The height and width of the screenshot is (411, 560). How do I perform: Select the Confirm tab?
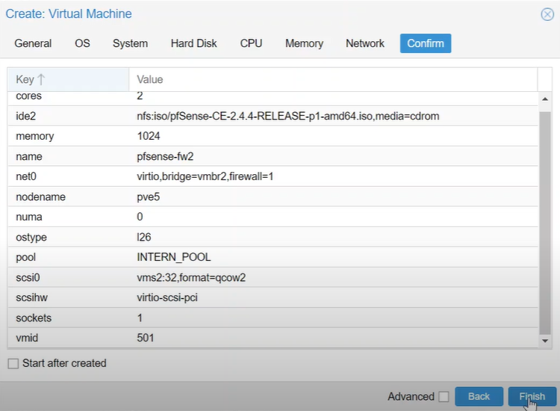coord(426,43)
